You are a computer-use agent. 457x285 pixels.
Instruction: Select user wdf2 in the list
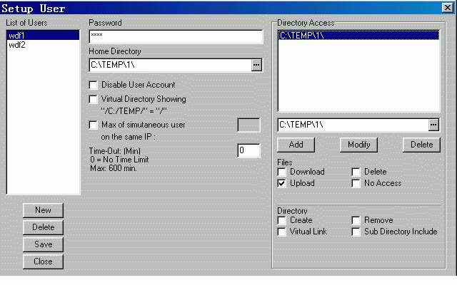tap(17, 45)
